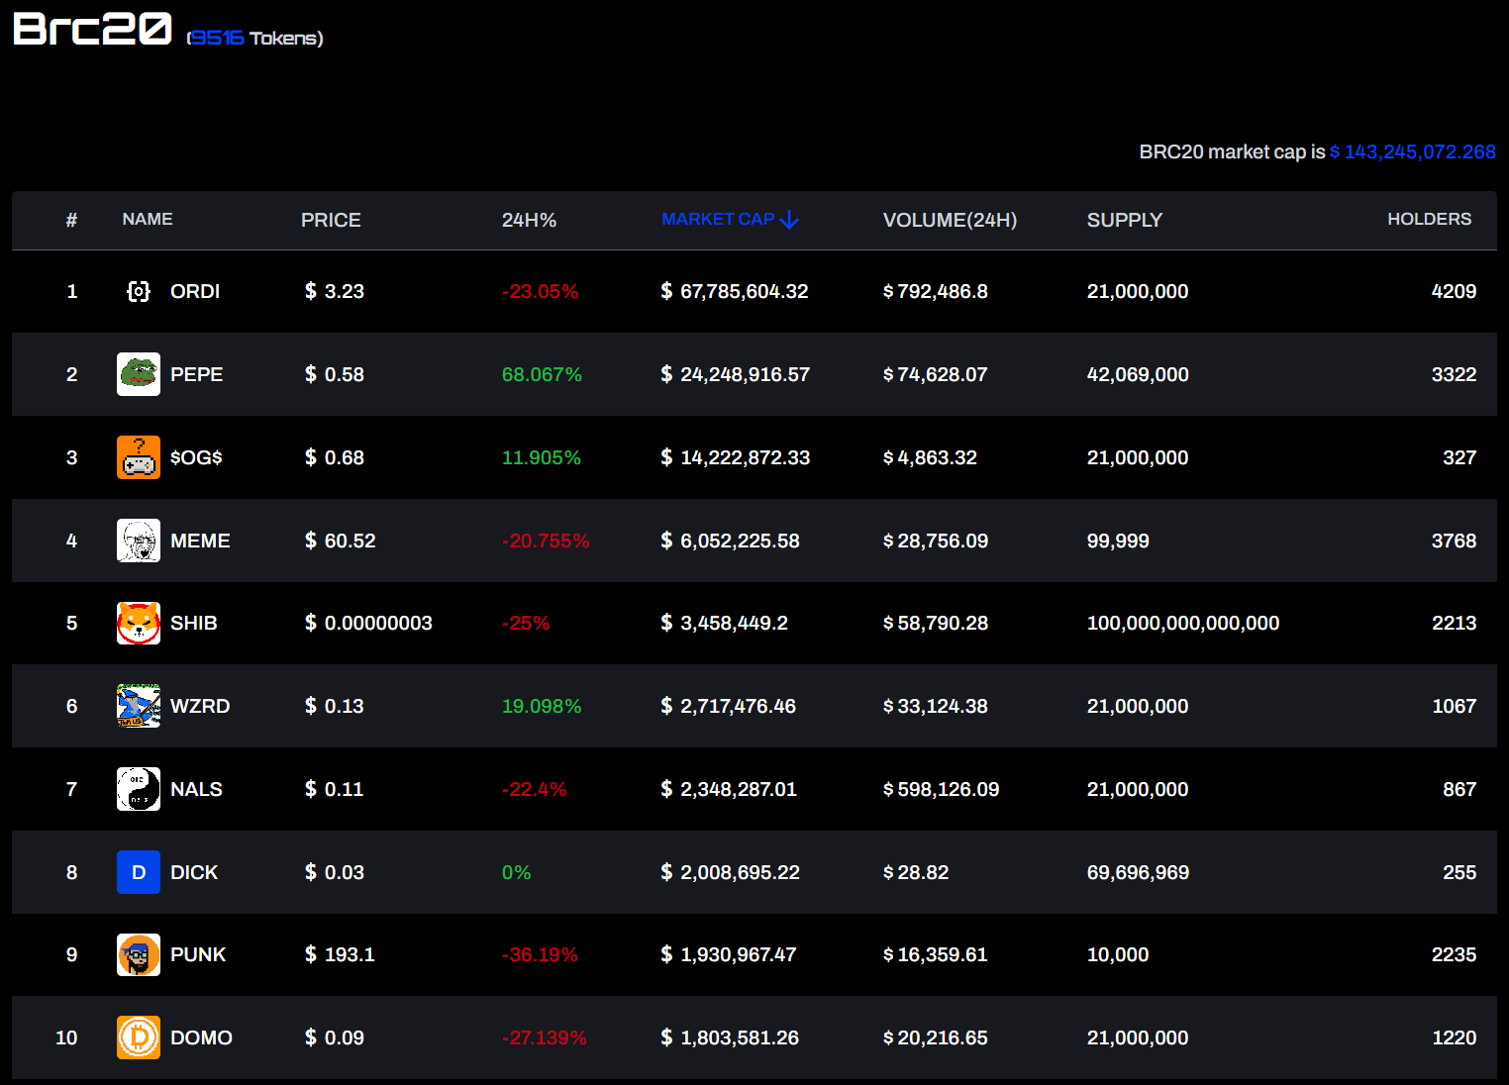Click the blue D icon for DICK
Viewport: 1509px width, 1085px height.
click(139, 872)
